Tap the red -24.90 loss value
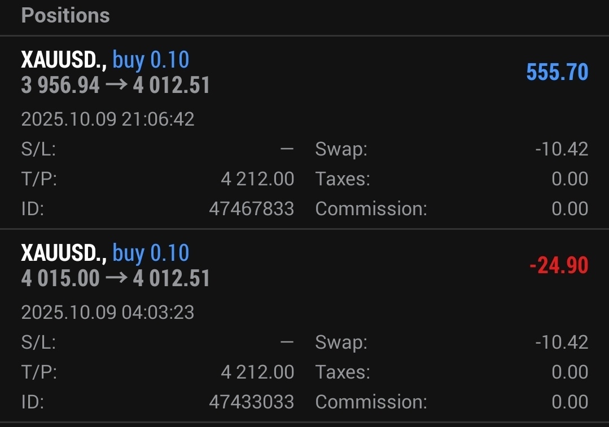 559,265
